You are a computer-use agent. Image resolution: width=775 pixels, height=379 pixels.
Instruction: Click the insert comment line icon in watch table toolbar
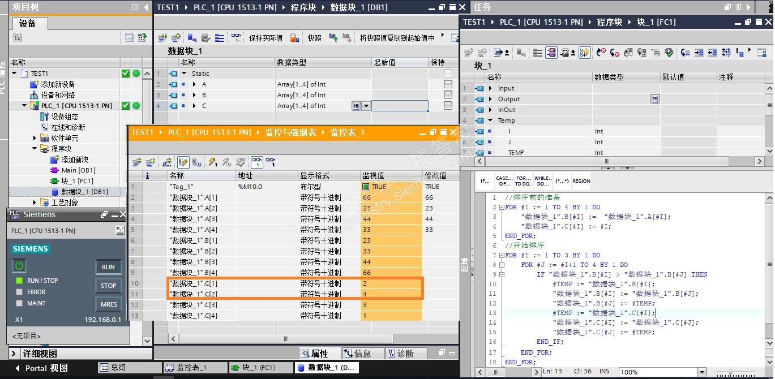click(x=168, y=162)
